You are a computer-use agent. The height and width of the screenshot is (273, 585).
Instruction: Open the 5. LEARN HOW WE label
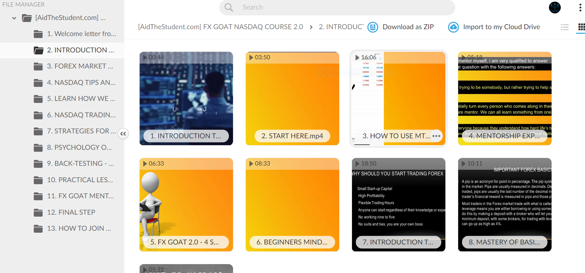coord(81,99)
